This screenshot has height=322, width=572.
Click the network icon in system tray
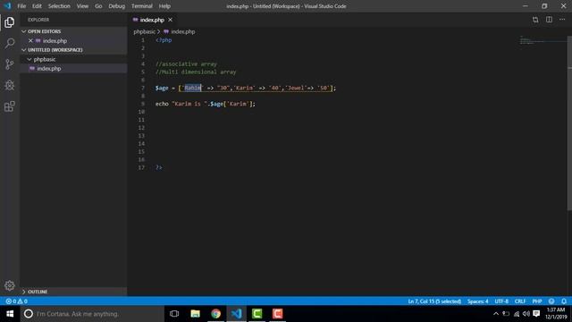click(x=517, y=314)
